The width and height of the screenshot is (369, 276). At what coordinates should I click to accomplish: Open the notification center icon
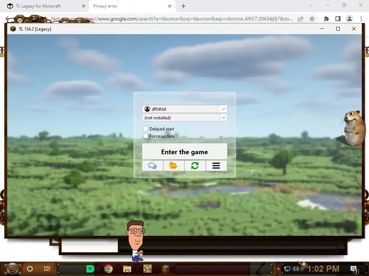click(354, 269)
